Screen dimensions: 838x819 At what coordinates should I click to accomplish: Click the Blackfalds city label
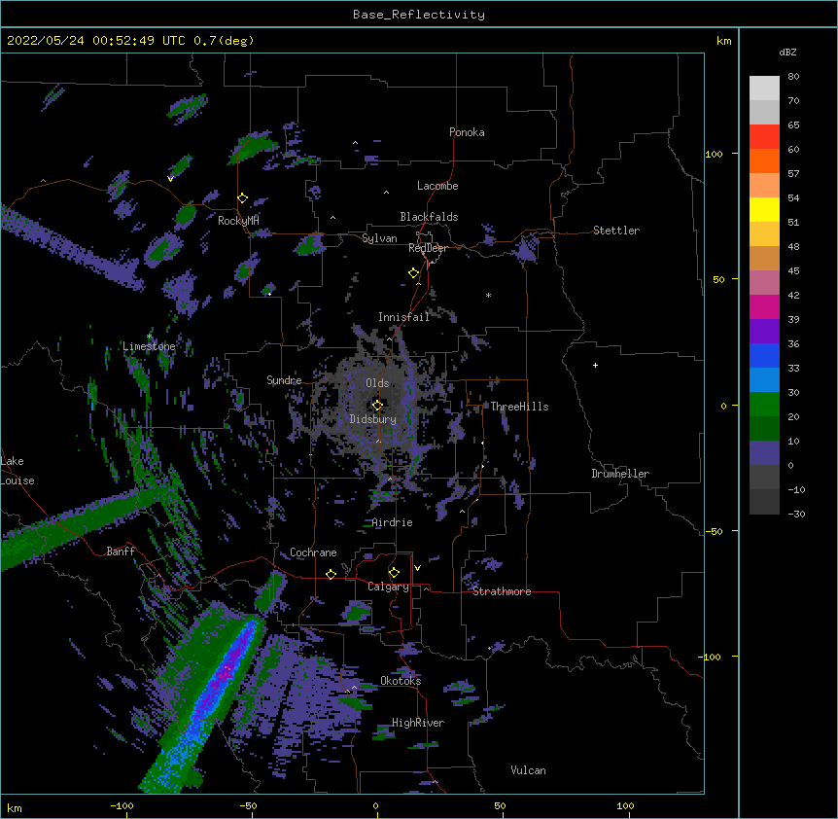(429, 217)
